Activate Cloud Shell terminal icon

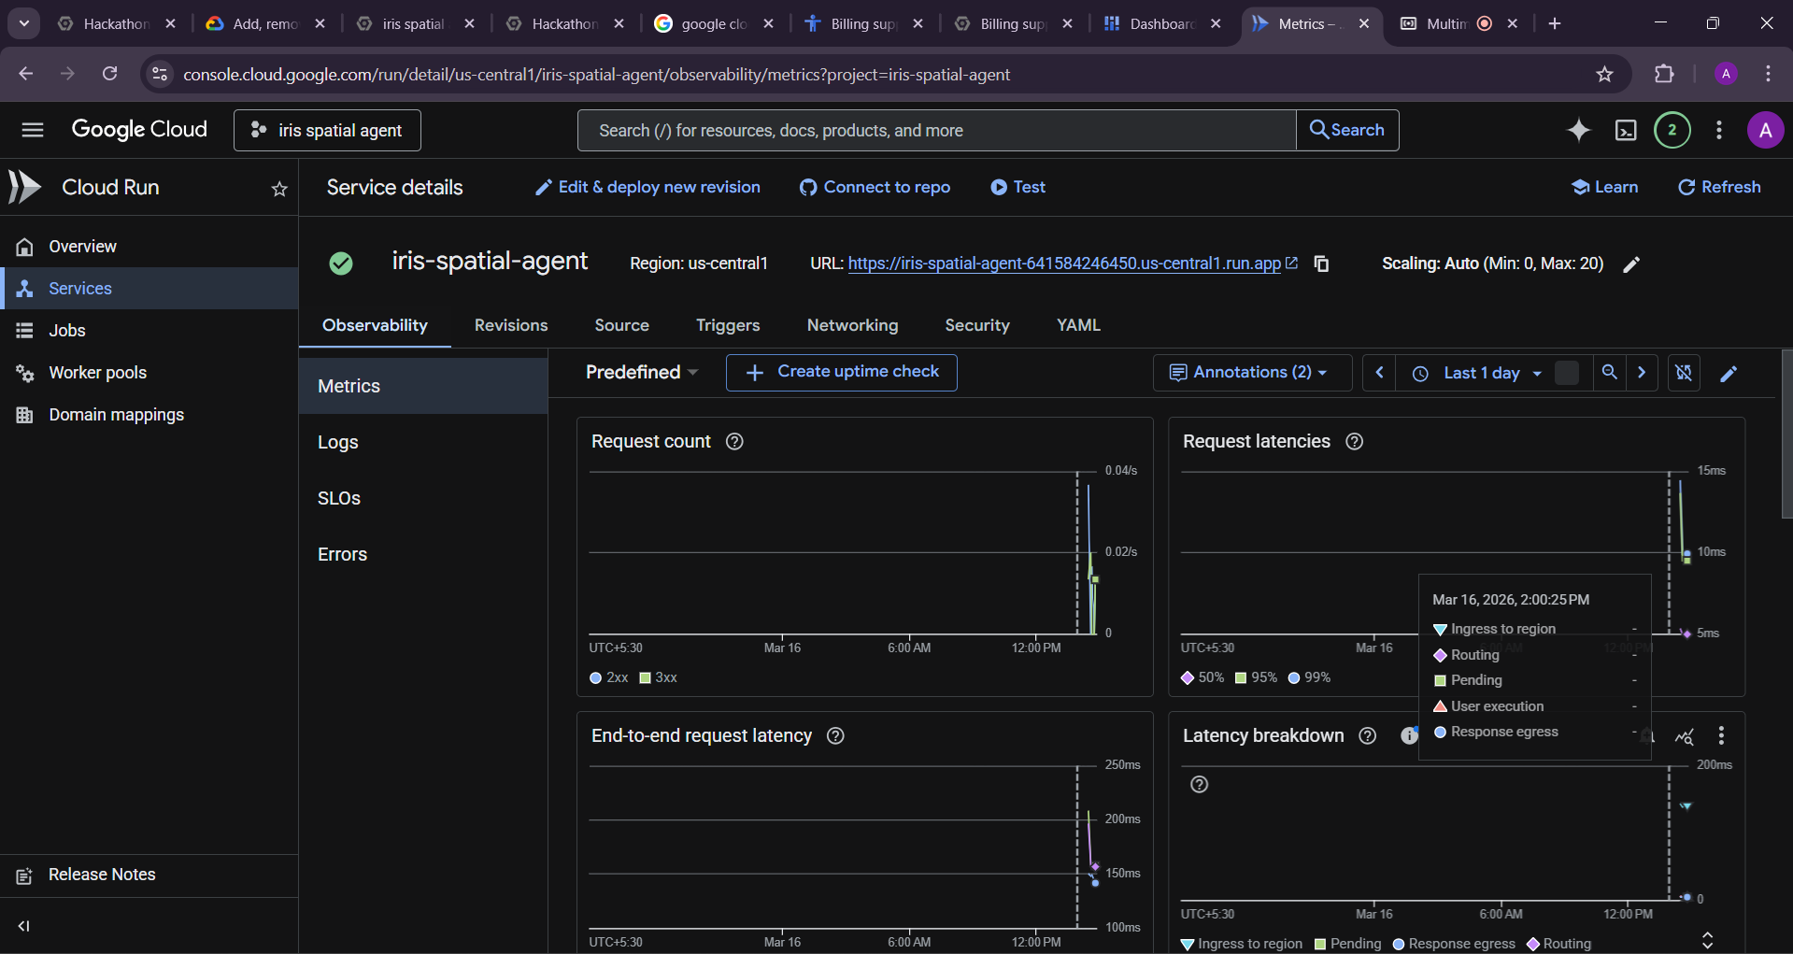coord(1626,130)
